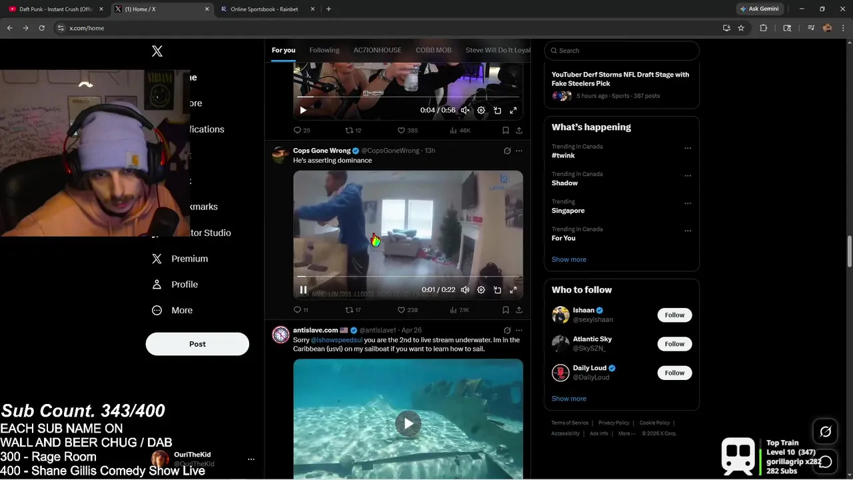
Task: Bookmark the Cops Gone Wrong post
Action: click(506, 310)
